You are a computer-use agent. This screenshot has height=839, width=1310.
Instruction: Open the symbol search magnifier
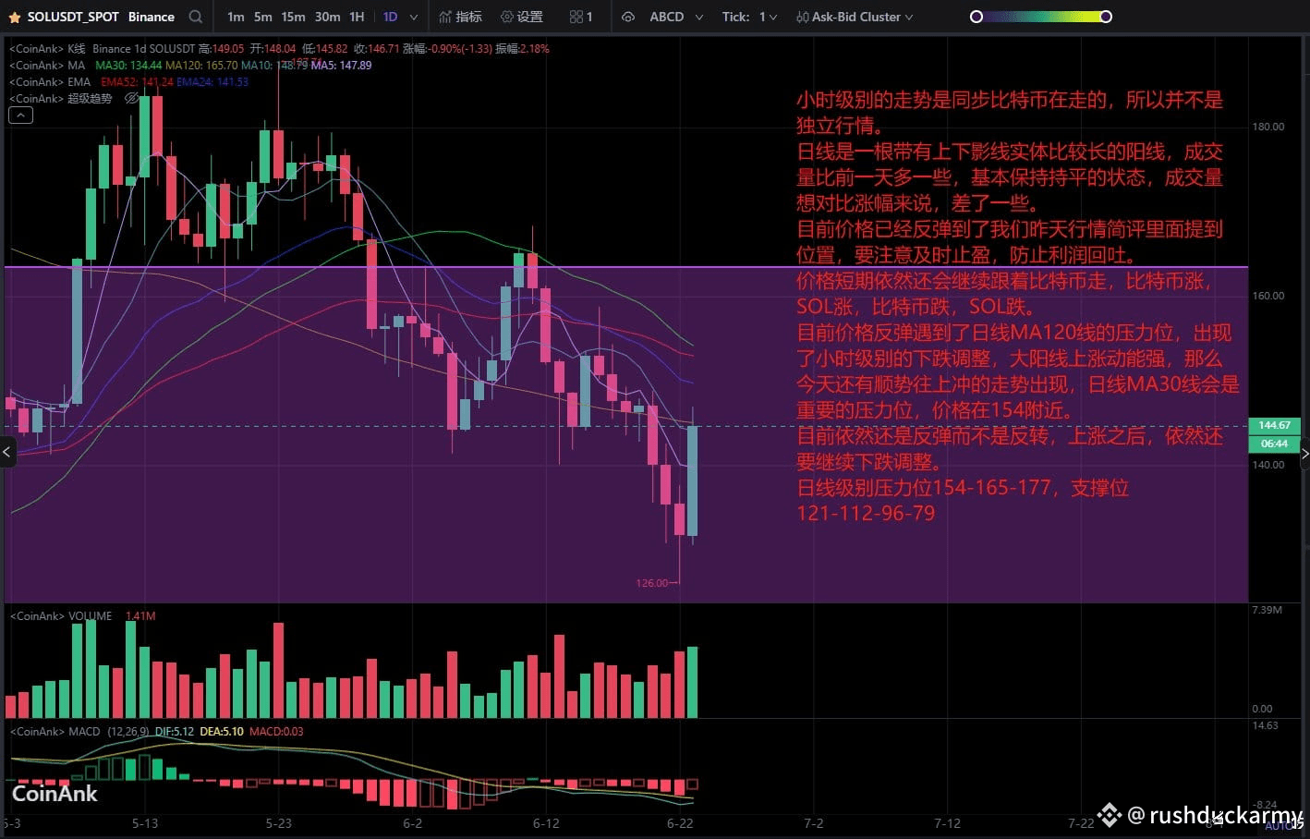click(195, 17)
